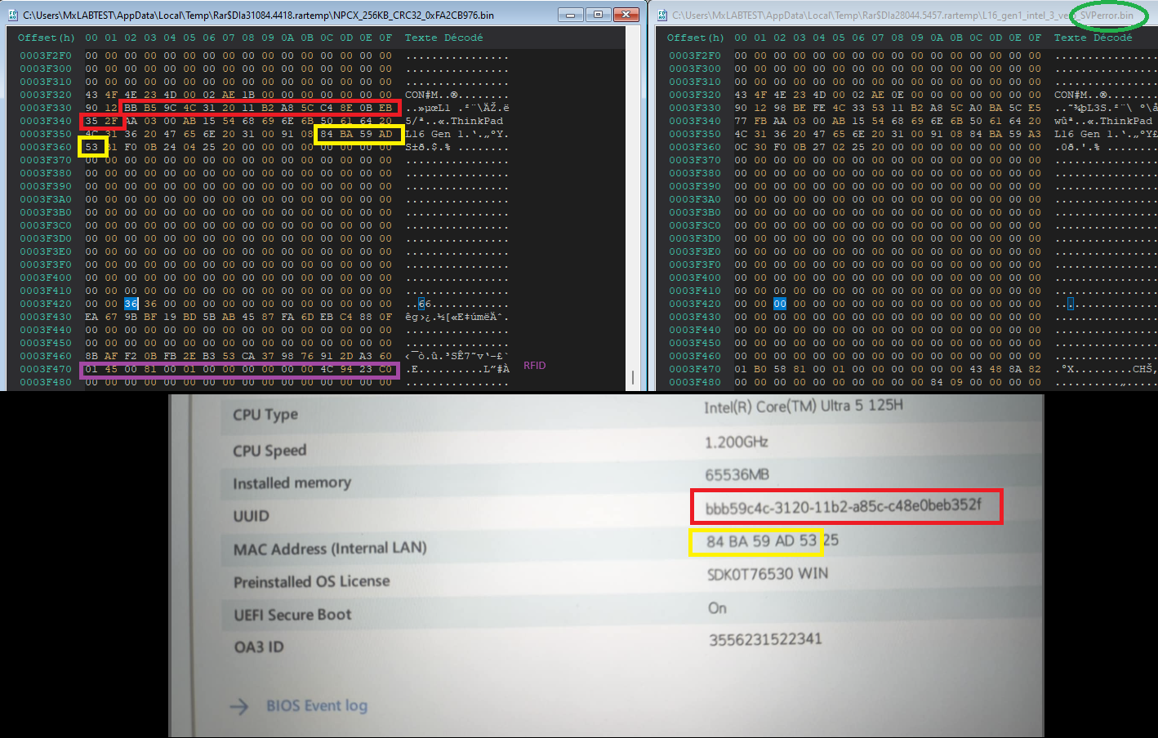Select offset 0003F350 in the left hex window

pyautogui.click(x=46, y=134)
